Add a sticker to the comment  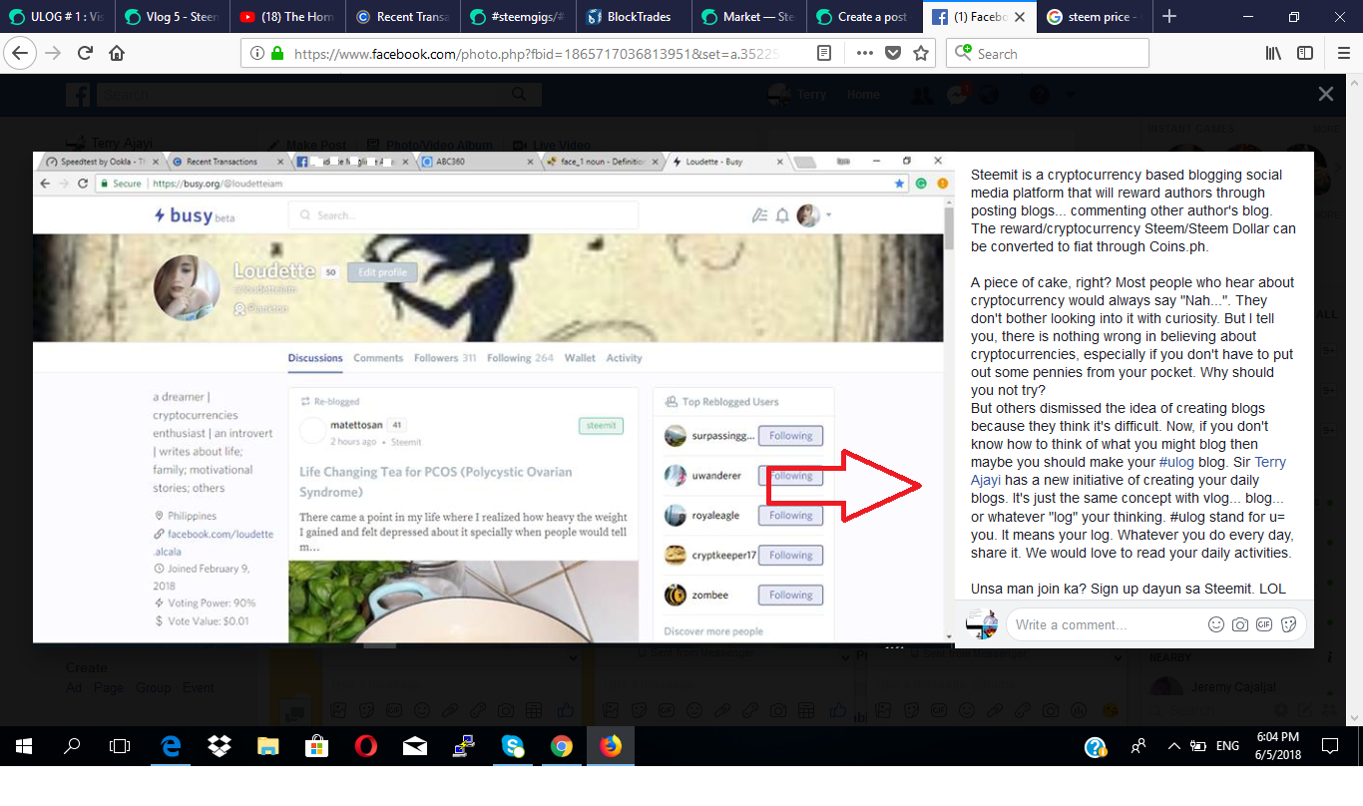pyautogui.click(x=1288, y=624)
